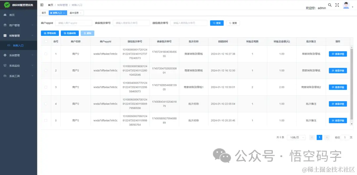Toggle fullscreen icon in the header
357x175 pixels.
(x=337, y=5)
